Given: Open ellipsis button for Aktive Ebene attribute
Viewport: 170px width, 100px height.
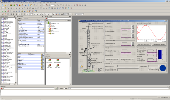Looking at the screenshot, I should [x=43, y=29].
